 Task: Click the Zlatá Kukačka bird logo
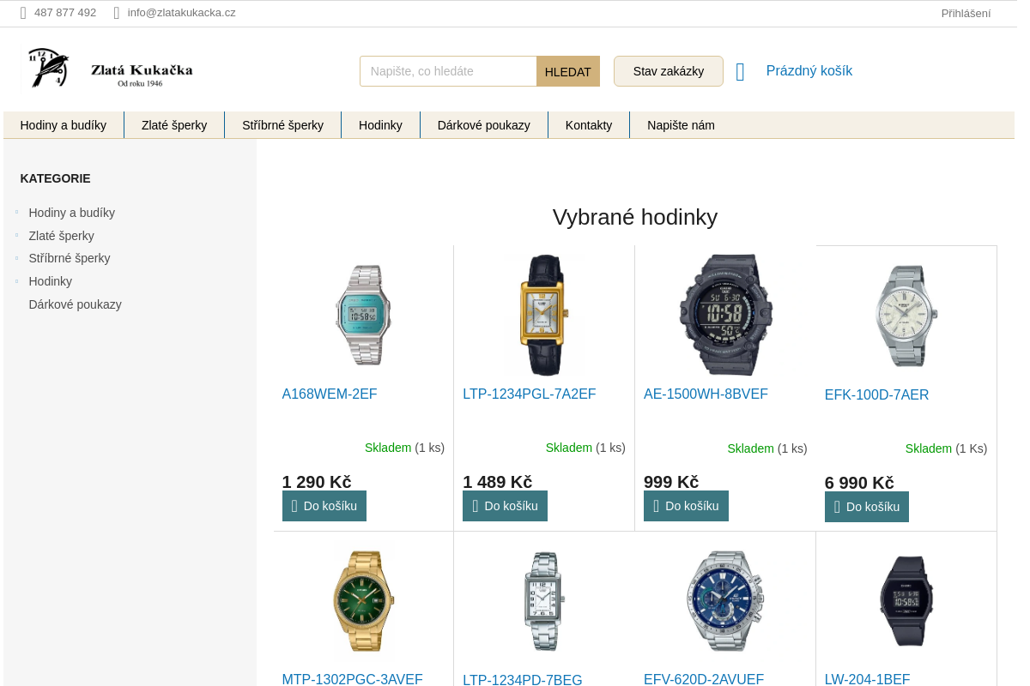tap(49, 69)
